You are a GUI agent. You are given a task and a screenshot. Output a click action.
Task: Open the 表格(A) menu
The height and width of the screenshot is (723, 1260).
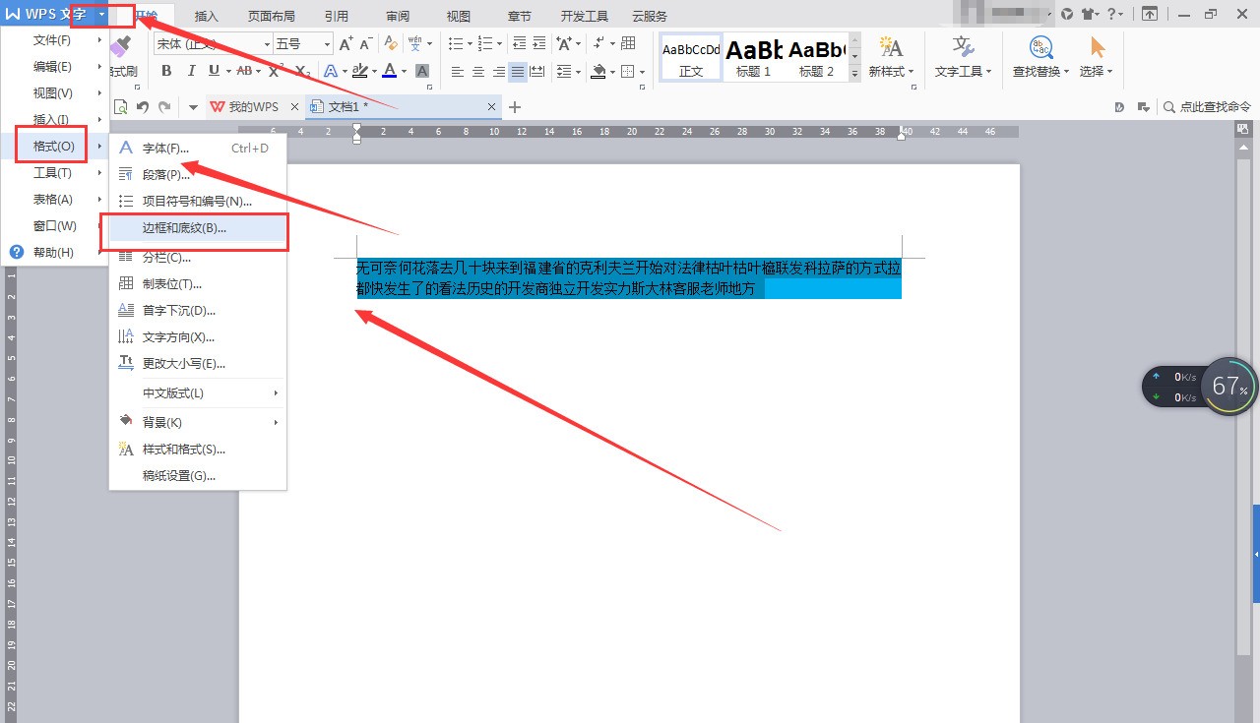(x=54, y=200)
